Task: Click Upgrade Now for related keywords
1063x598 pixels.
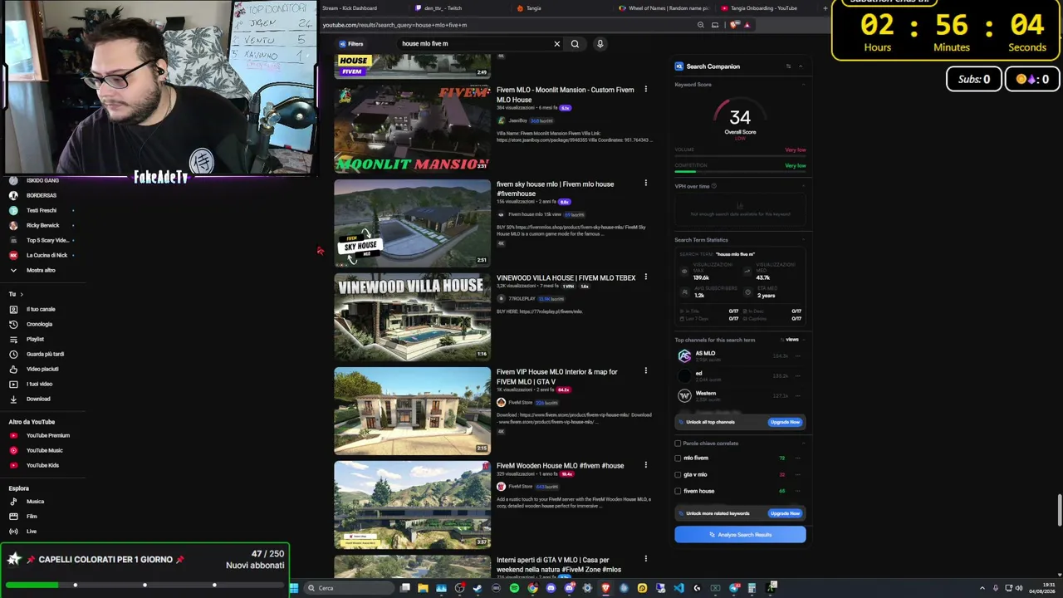Action: (x=785, y=513)
